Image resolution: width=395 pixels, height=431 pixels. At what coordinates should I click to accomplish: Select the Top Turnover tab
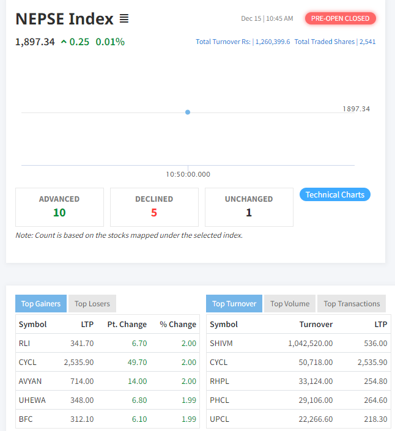pos(234,304)
